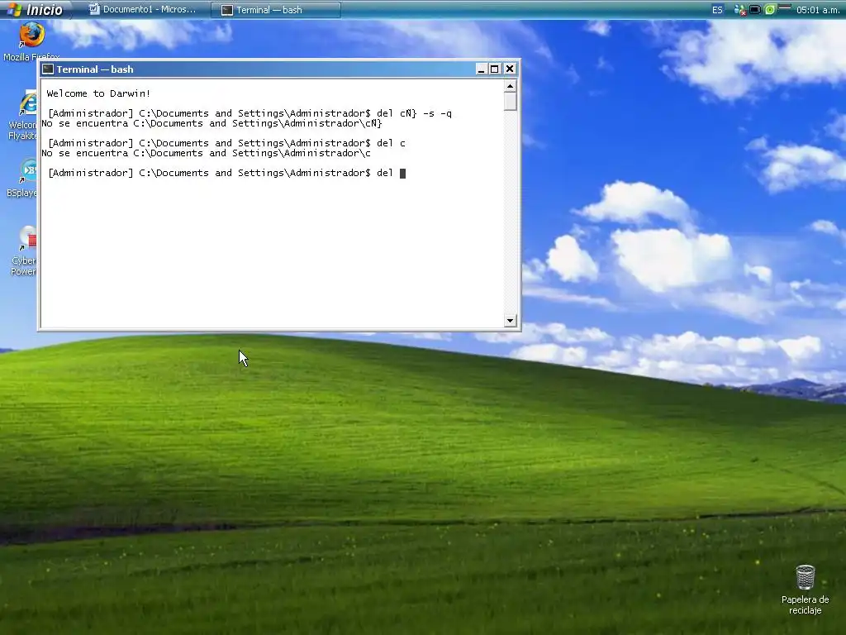Click the green circular tray icon
The width and height of the screenshot is (846, 635).
pos(770,10)
